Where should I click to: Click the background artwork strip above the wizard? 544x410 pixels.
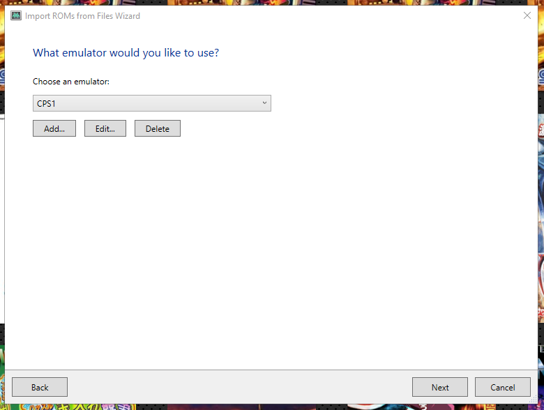[x=271, y=2]
